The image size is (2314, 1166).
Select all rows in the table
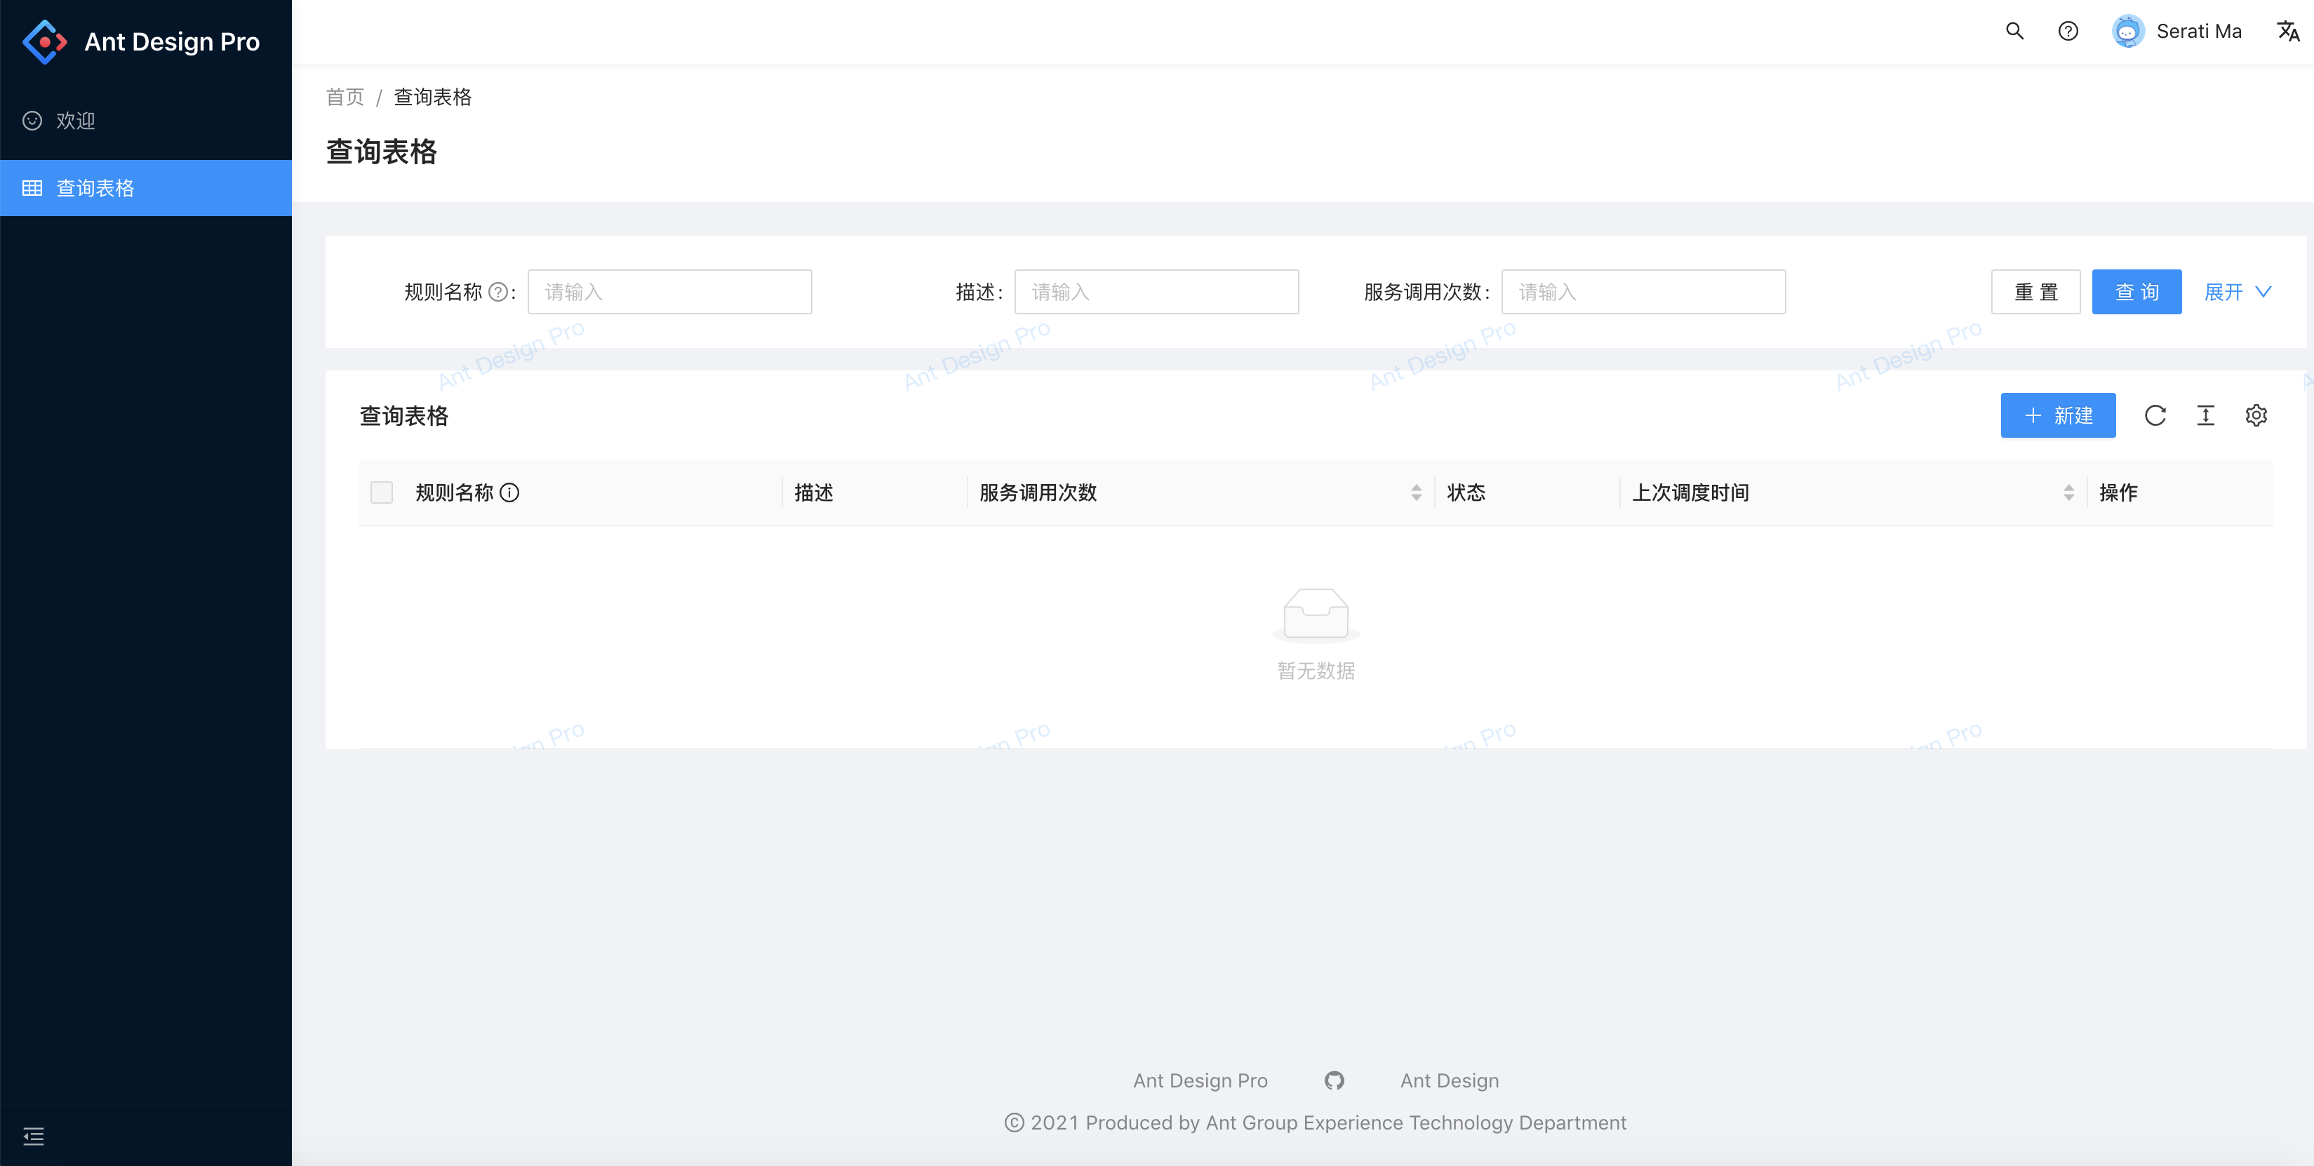click(381, 492)
